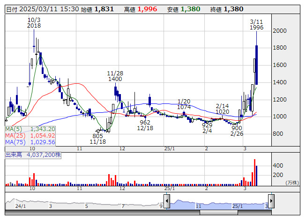Click the 24/1 label in the overview chart
306x220 pixels.
[21, 206]
